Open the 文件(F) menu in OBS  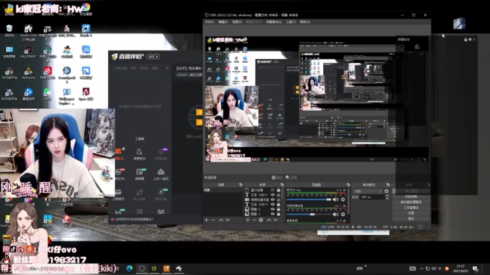(210, 22)
